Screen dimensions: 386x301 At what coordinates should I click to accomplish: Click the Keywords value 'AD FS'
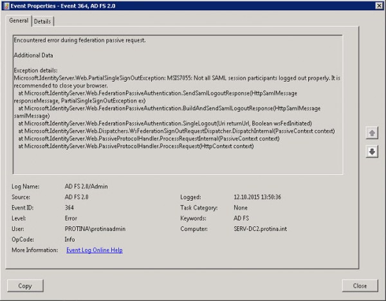pos(241,218)
